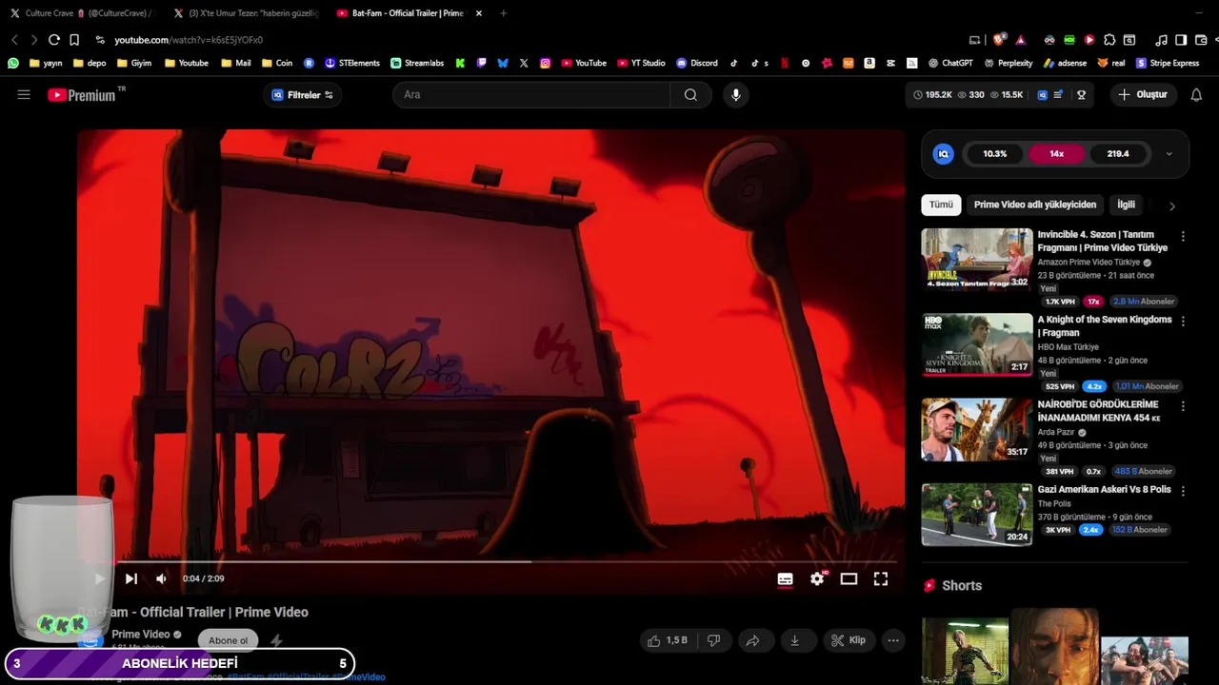Toggle subtitles on the video player
Viewport: 1219px width, 685px height.
[785, 578]
